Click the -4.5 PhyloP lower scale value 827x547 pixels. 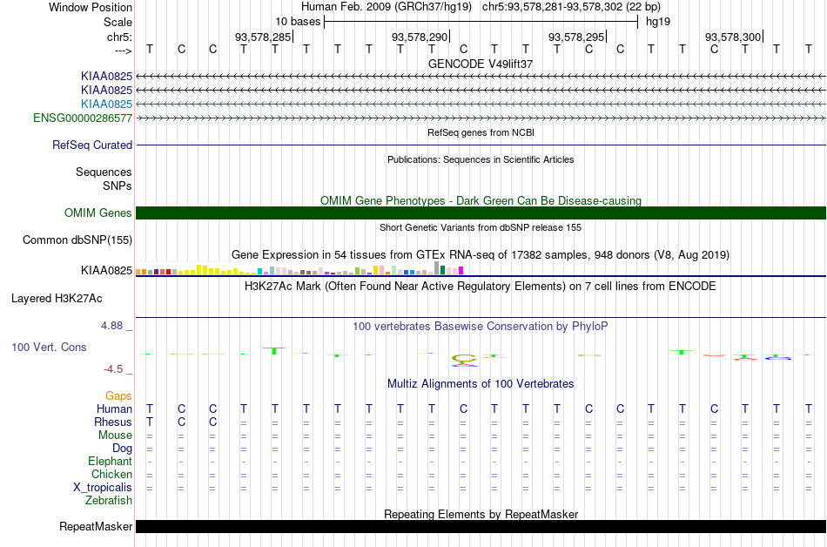pyautogui.click(x=113, y=368)
